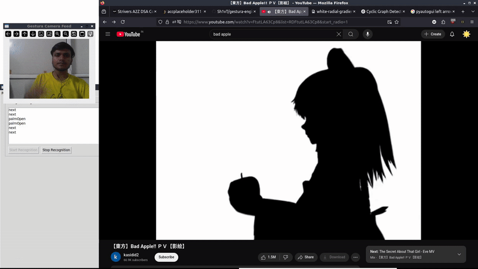
Task: Click the YouTube Create button
Action: tap(433, 34)
